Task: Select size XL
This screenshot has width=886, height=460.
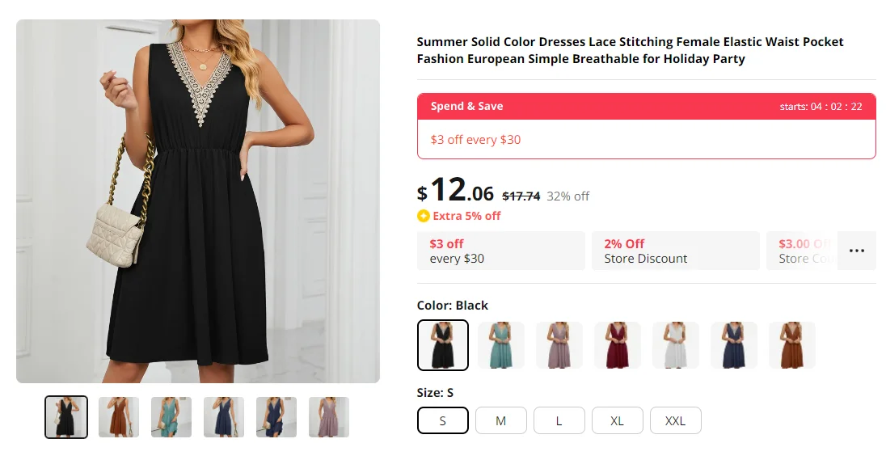Action: click(618, 420)
